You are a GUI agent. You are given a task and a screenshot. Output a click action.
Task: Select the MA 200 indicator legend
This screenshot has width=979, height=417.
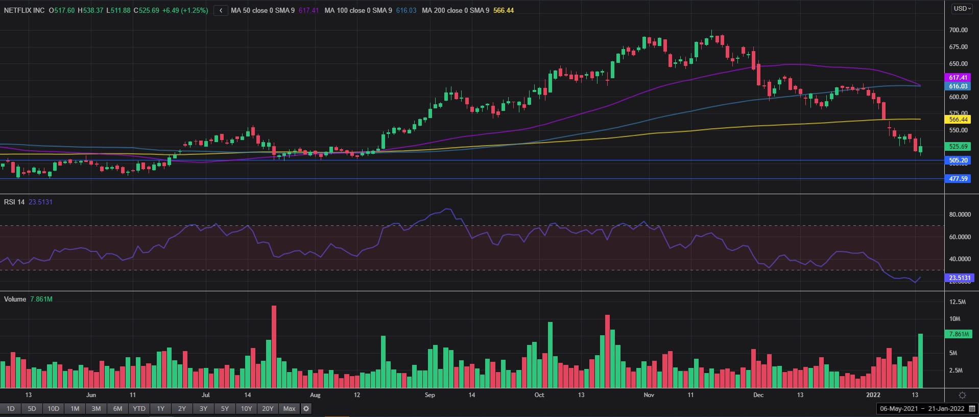click(x=455, y=10)
